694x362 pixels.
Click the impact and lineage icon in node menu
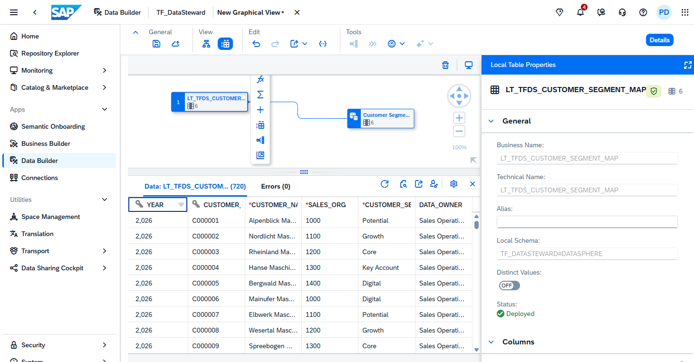point(260,140)
